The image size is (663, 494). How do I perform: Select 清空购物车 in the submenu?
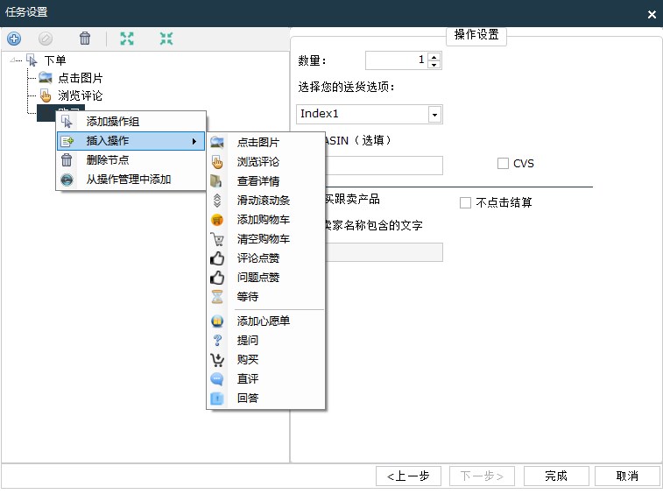click(x=265, y=239)
